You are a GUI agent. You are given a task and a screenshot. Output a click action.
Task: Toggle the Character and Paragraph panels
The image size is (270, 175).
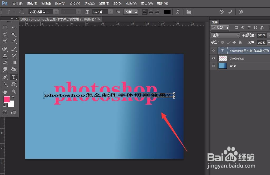188,12
